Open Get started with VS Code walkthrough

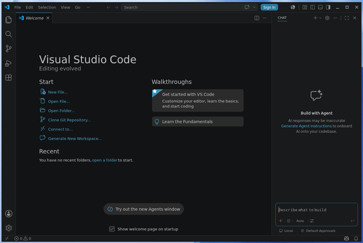pyautogui.click(x=198, y=100)
